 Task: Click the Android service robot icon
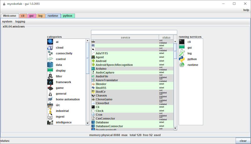[93, 61]
